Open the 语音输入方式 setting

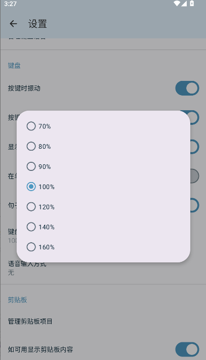coord(103,267)
